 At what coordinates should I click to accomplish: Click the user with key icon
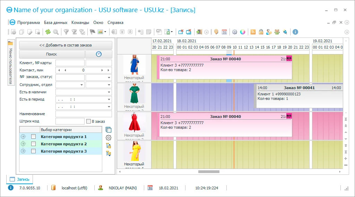tap(269, 32)
